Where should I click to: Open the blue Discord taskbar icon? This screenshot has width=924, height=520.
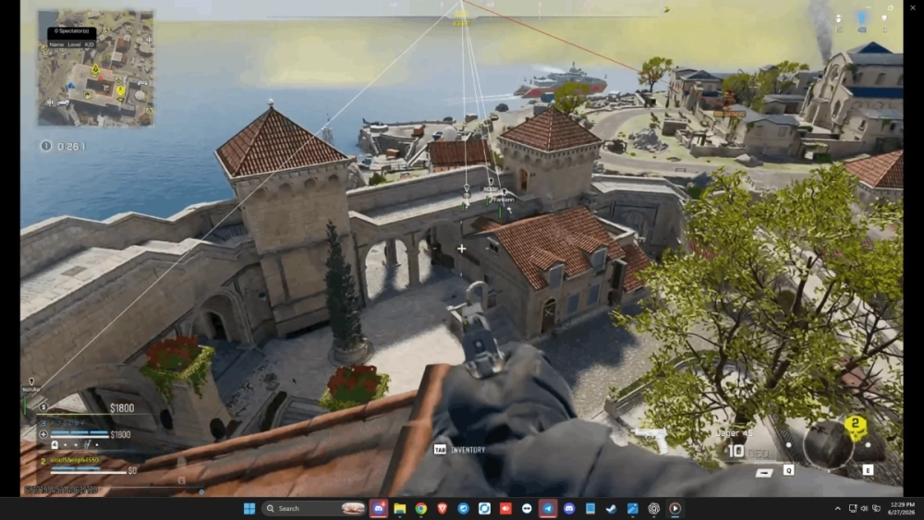568,508
